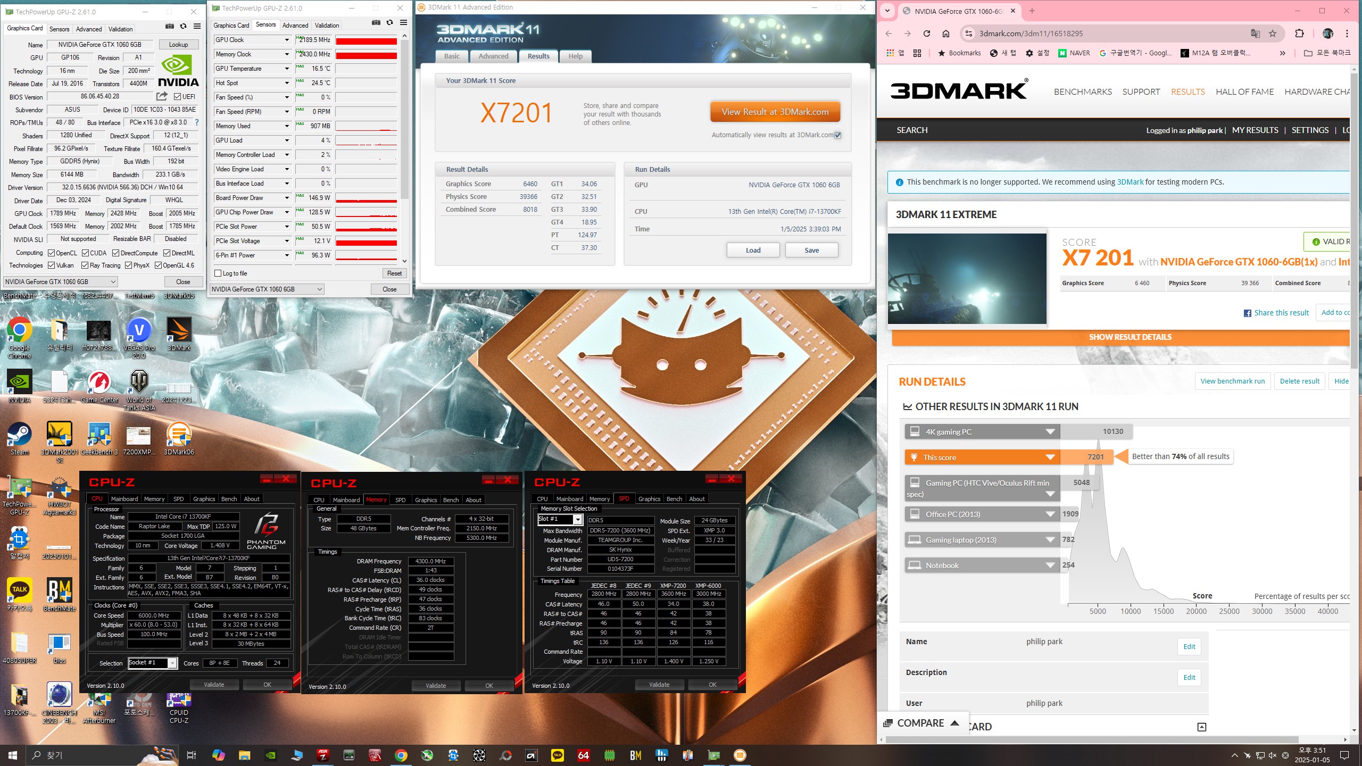Open the Steam desktop shortcut
The image size is (1362, 766).
coord(20,439)
